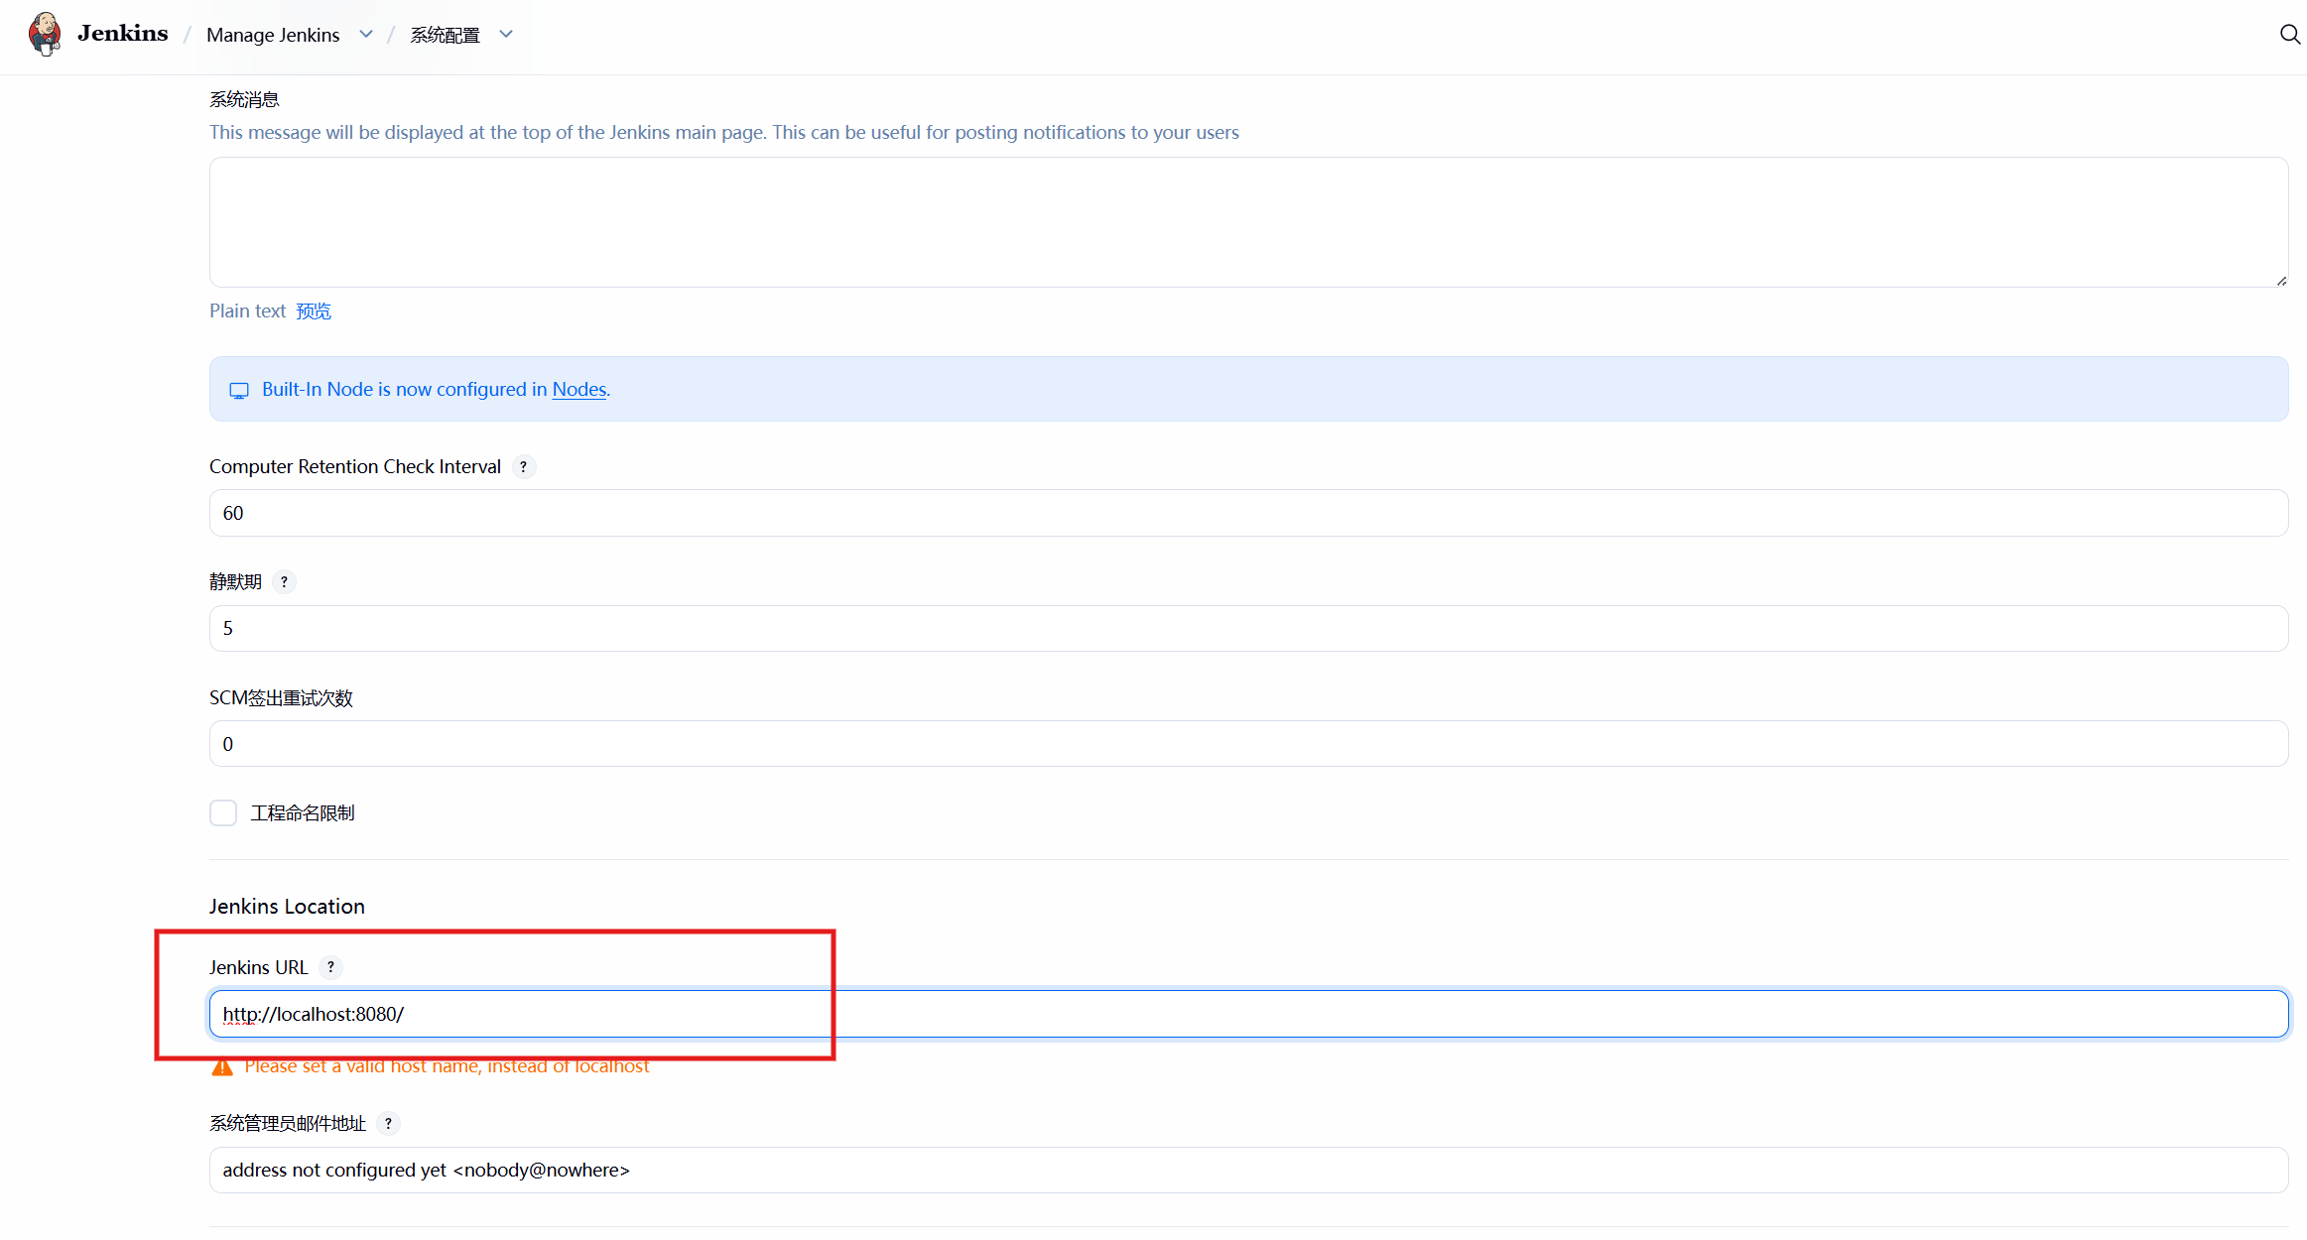Follow the Nodes link

pyautogui.click(x=578, y=390)
